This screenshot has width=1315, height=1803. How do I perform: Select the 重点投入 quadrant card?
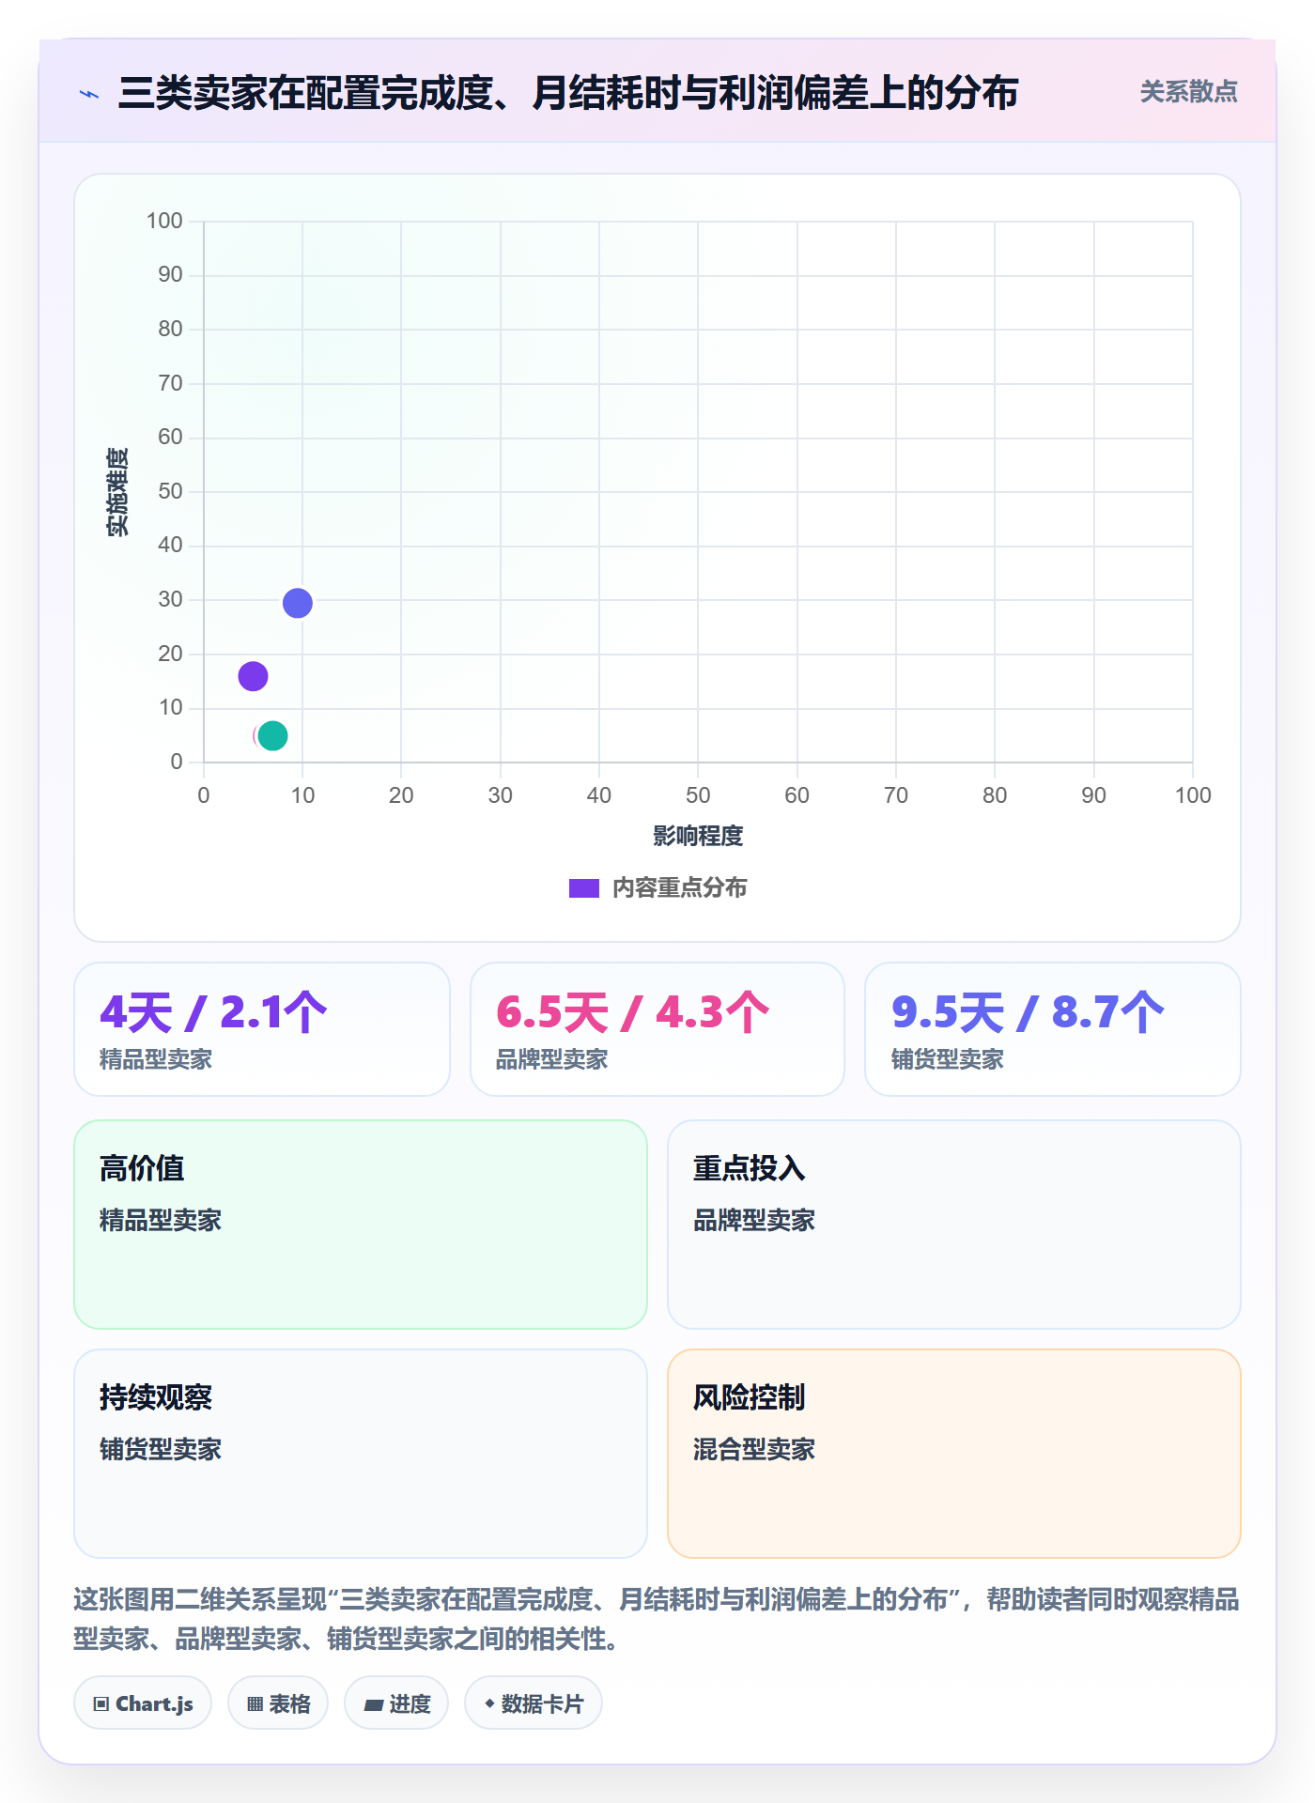954,1225
